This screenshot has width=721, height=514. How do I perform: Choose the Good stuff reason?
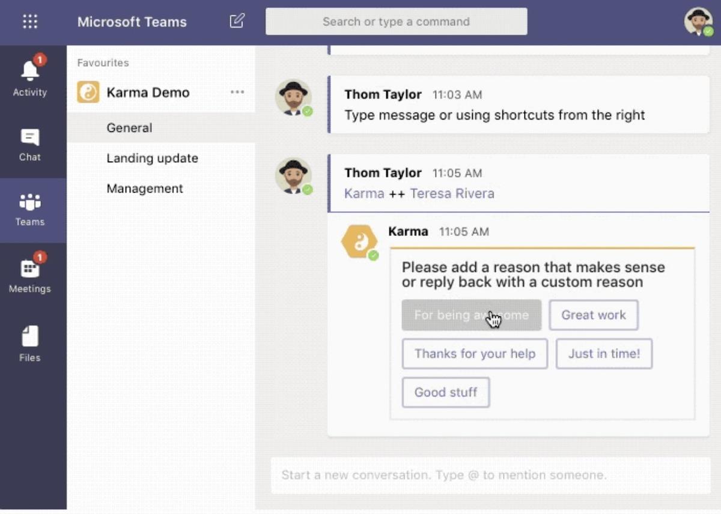click(x=446, y=392)
